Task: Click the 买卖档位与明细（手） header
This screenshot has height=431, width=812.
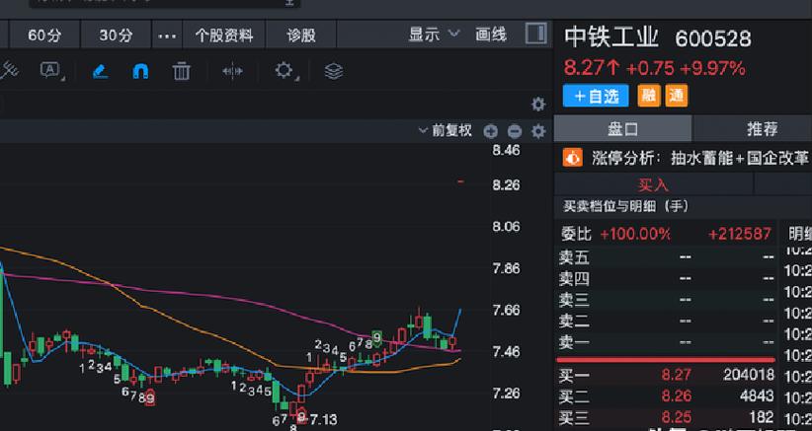Action: click(626, 207)
